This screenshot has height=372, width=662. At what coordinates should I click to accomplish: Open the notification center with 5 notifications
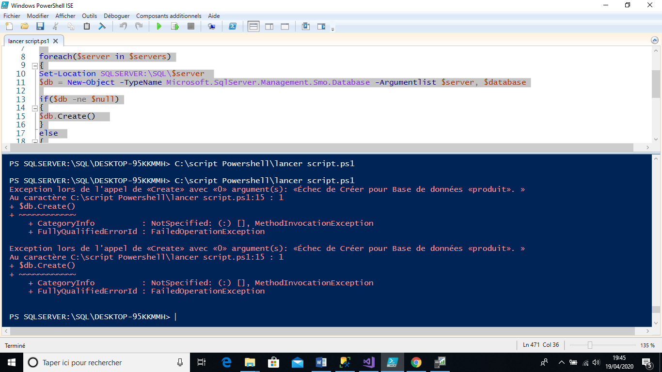click(647, 362)
